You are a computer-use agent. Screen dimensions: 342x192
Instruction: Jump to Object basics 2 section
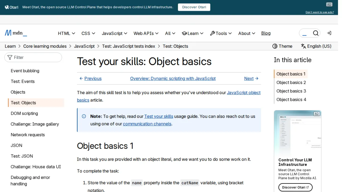(291, 82)
